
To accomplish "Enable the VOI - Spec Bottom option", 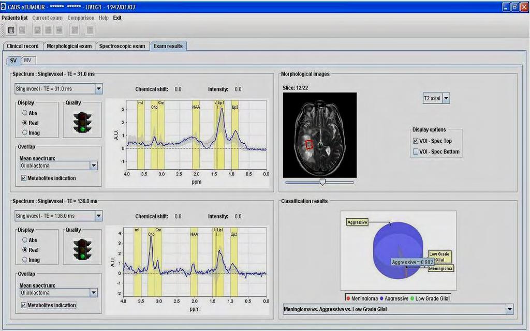I will click(416, 152).
